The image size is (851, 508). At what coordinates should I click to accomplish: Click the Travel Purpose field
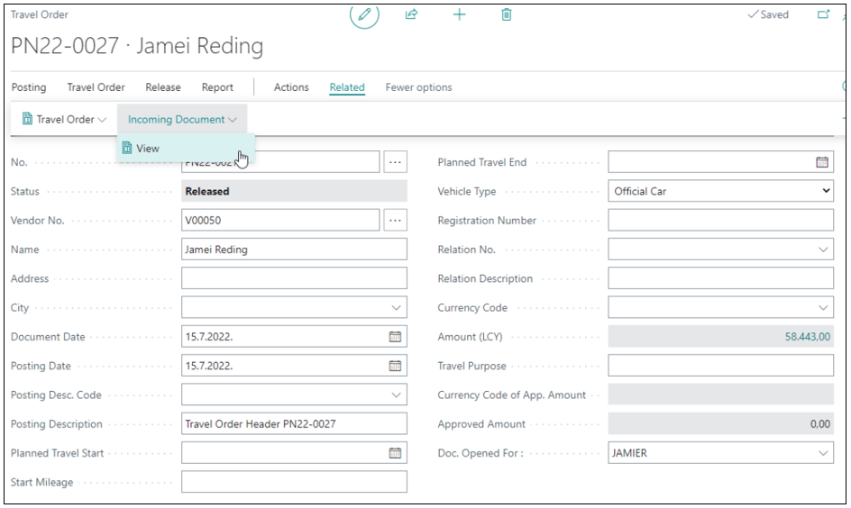coord(721,366)
